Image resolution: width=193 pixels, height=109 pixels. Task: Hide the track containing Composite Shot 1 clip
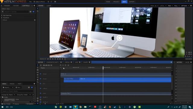(x=40, y=93)
